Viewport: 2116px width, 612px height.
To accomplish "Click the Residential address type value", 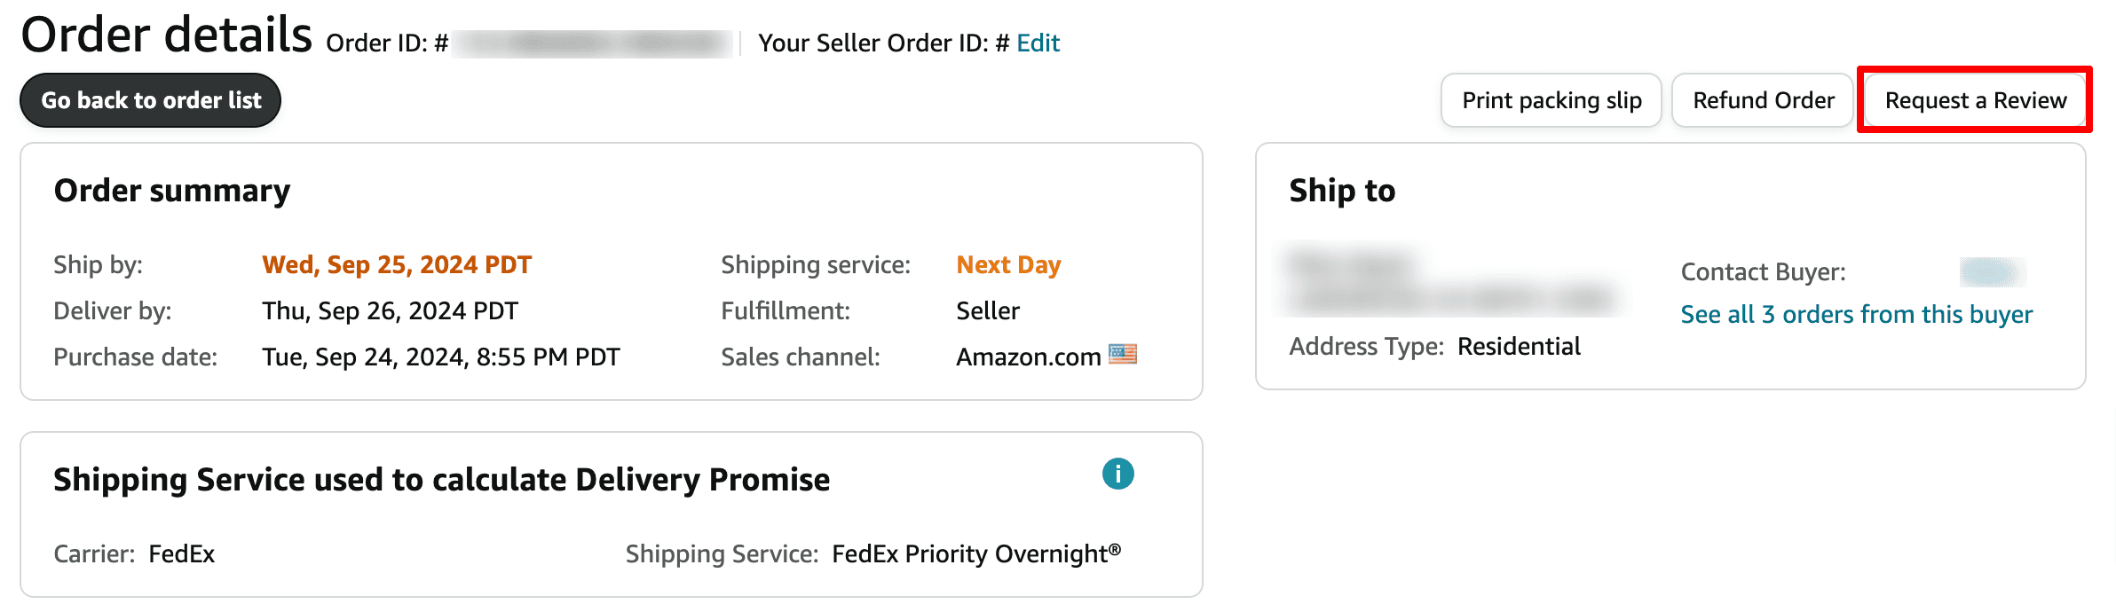I will point(1519,346).
